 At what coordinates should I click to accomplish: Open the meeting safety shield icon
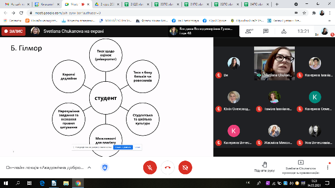pos(104,167)
